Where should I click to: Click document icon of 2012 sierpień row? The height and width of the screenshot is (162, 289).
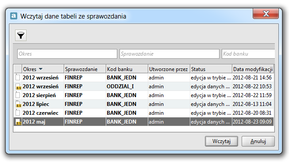tap(18, 95)
